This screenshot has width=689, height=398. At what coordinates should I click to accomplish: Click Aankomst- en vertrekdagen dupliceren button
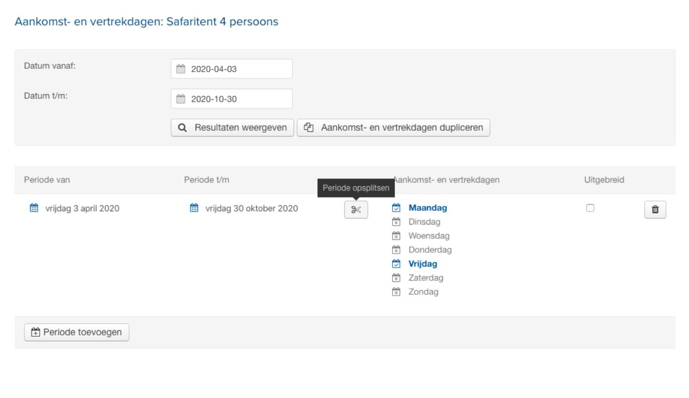coord(393,128)
